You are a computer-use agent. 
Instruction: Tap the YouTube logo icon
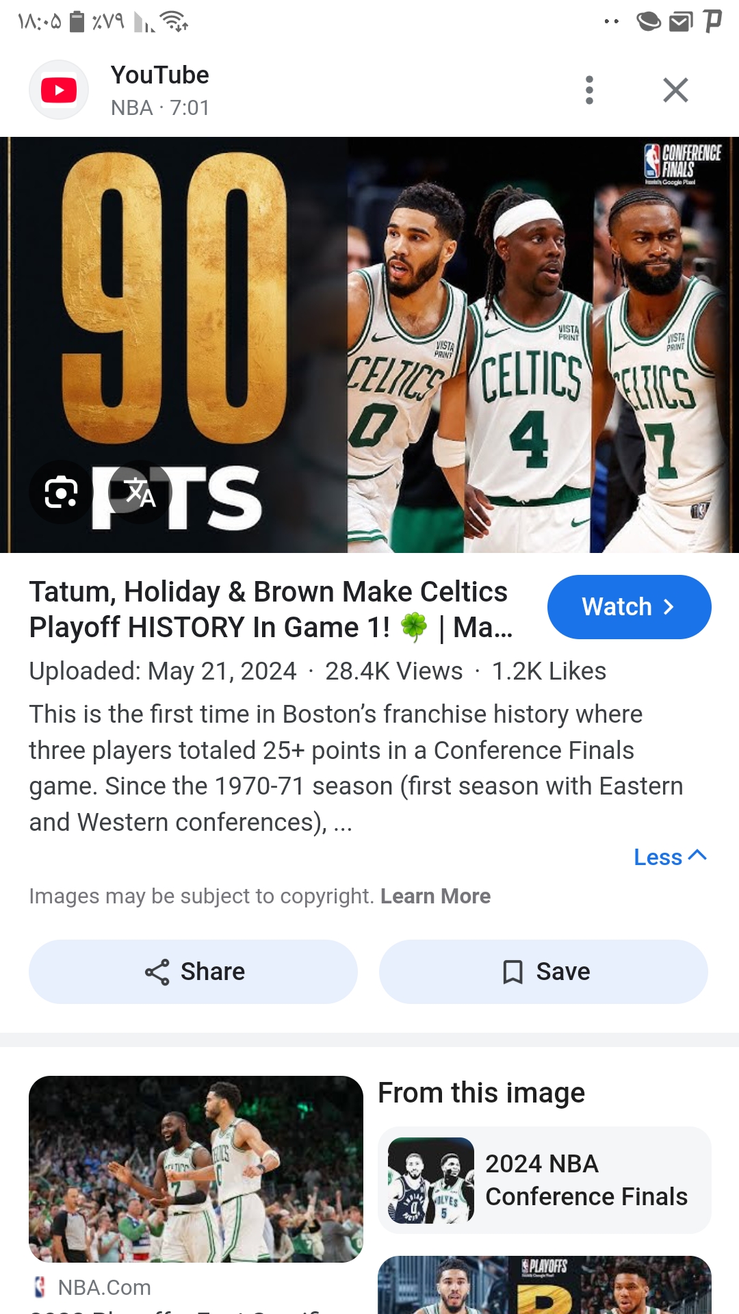pos(59,90)
